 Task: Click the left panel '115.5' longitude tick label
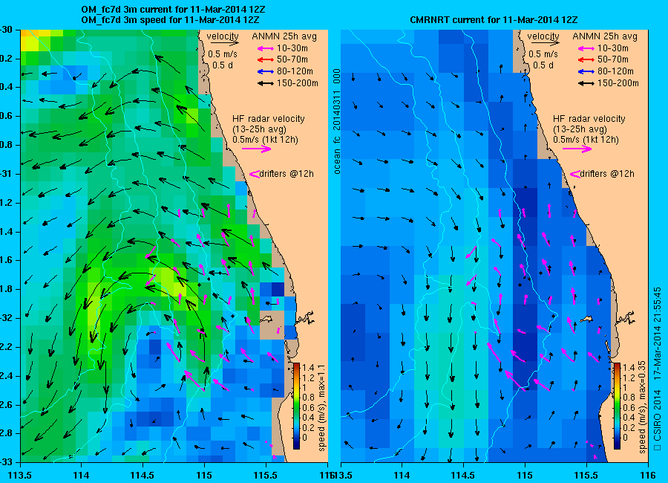(266, 475)
